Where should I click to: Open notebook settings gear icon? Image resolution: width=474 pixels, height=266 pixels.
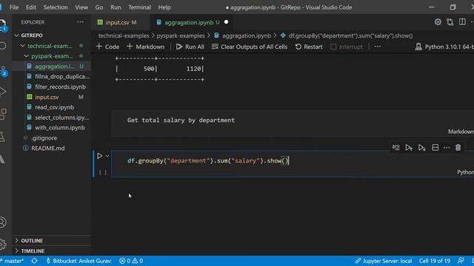pyautogui.click(x=438, y=22)
